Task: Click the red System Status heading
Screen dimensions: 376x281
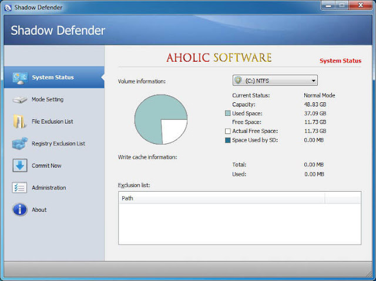Action: 340,61
